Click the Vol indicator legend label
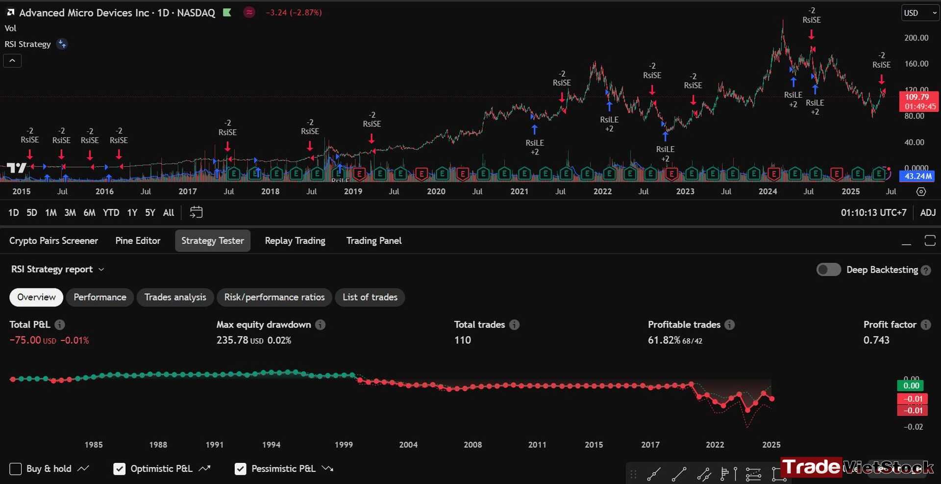Image resolution: width=941 pixels, height=484 pixels. pos(10,28)
